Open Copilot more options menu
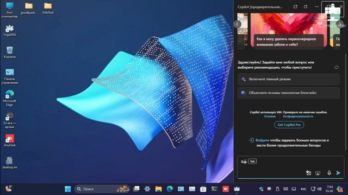This screenshot has width=348, height=195. 316,6
